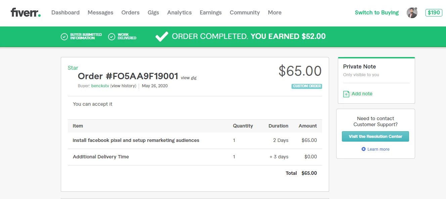Click the play icon beside Learn more
Image resolution: width=446 pixels, height=199 pixels.
(363, 149)
